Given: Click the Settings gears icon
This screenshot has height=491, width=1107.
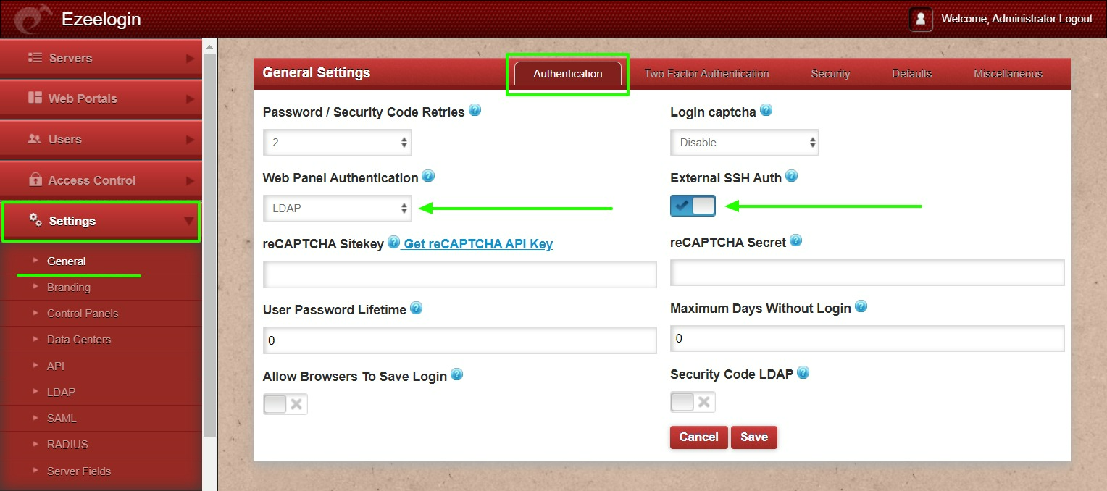Looking at the screenshot, I should point(35,219).
